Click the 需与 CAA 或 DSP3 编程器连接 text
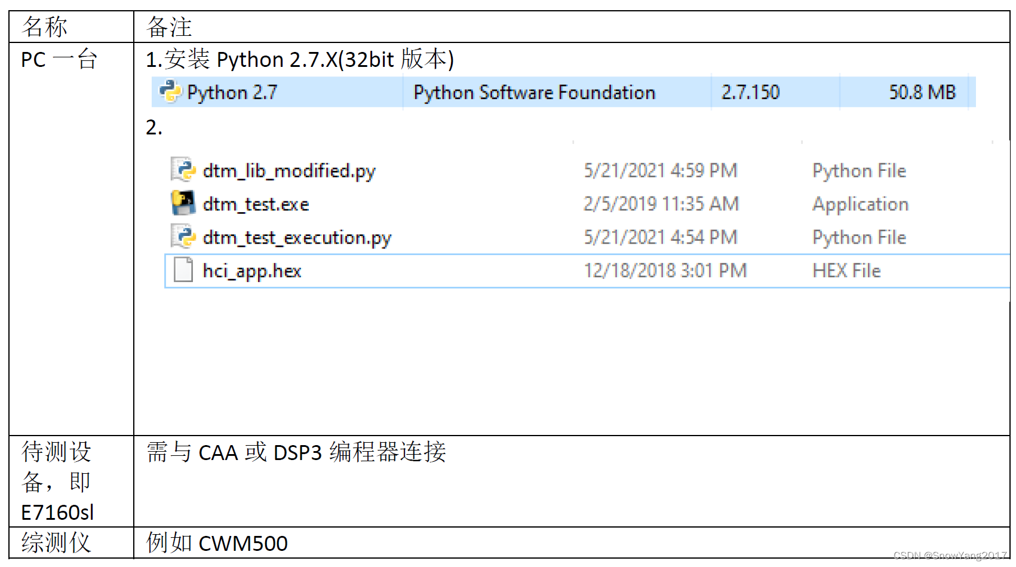This screenshot has width=1016, height=567. click(x=296, y=453)
